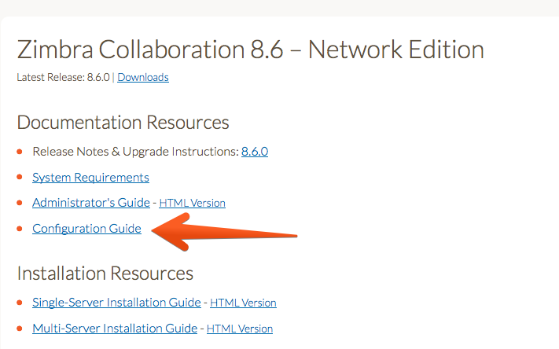Image resolution: width=559 pixels, height=349 pixels.
Task: Click the bullet beside Single-Server Installation Guide
Action: click(x=20, y=303)
